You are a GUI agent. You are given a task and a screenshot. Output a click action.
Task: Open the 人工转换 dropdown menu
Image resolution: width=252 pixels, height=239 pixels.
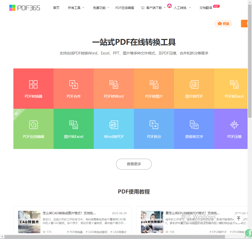(x=182, y=8)
